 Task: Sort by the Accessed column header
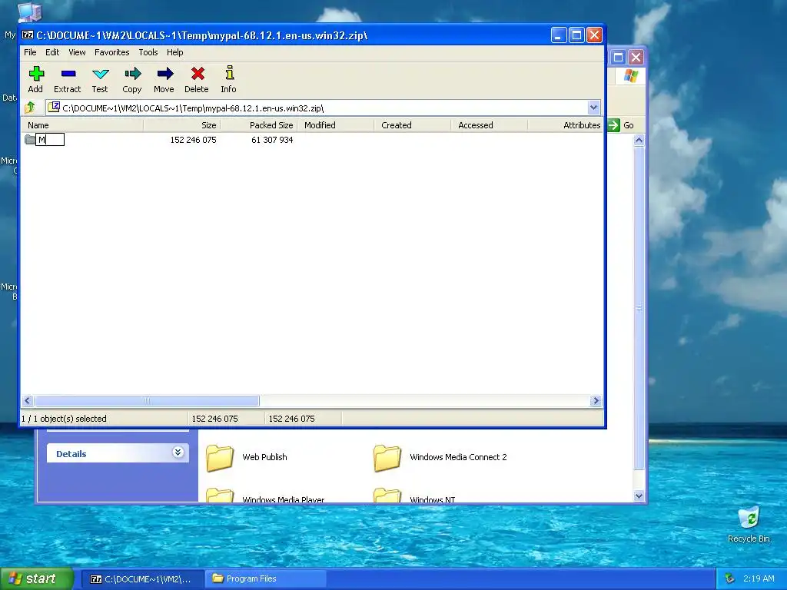coord(489,125)
